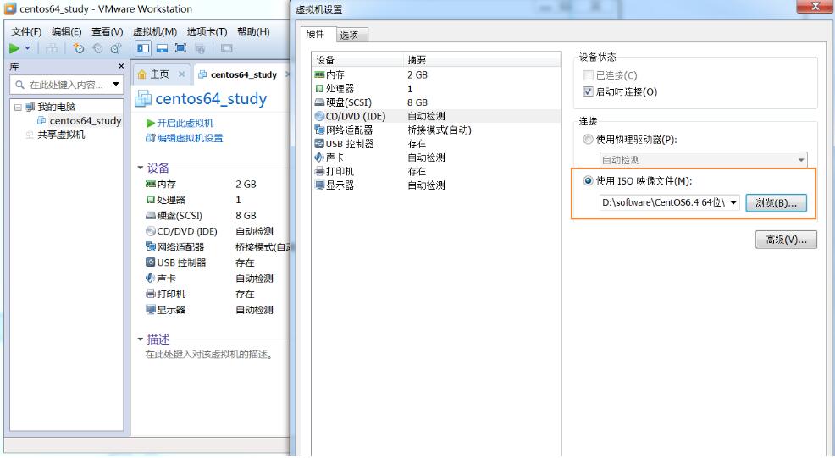The height and width of the screenshot is (458, 835).
Task: Open the library search filter dropdown arrow
Action: tap(116, 84)
